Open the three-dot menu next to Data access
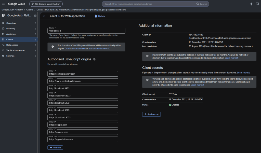This screenshot has width=261, height=153. tap(35, 45)
